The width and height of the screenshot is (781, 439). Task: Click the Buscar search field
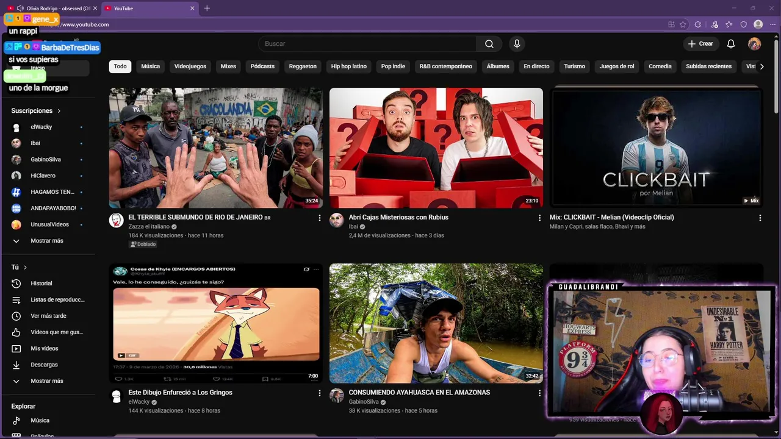[x=367, y=44]
